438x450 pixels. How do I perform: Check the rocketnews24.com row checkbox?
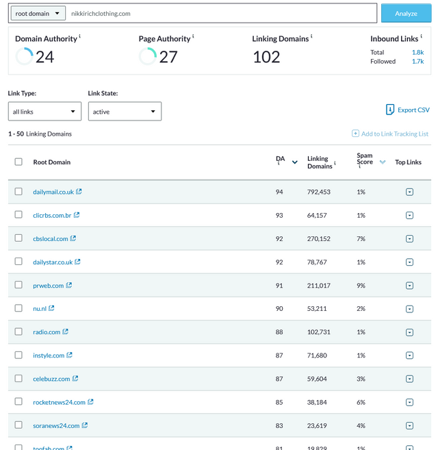(x=18, y=401)
